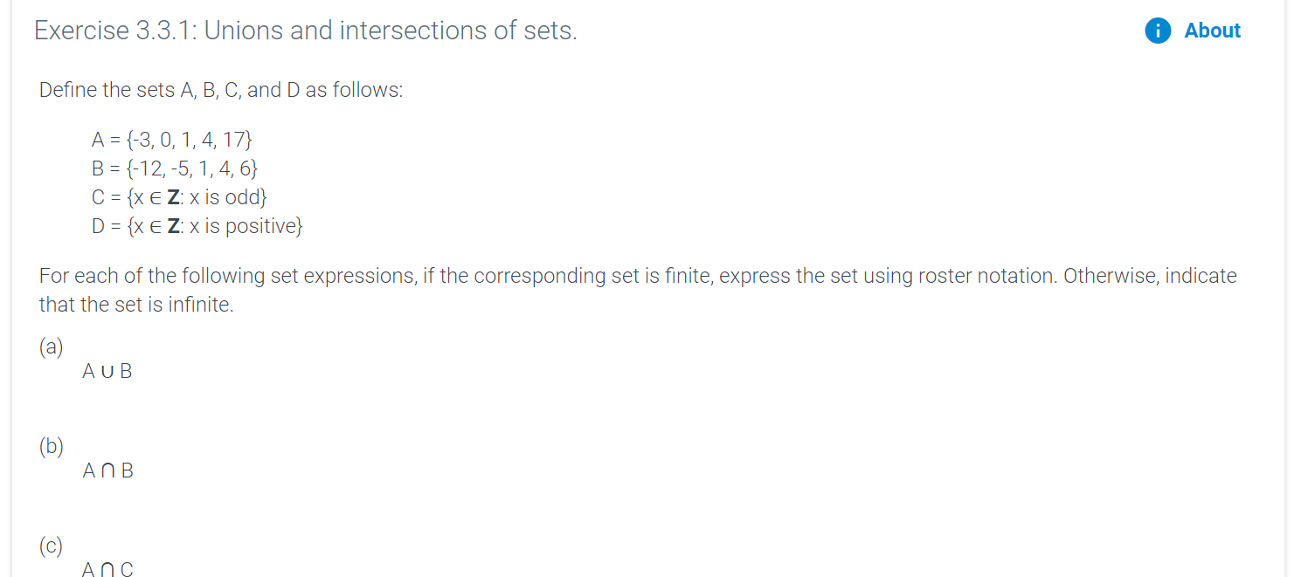Select the expression A ∩ C
This screenshot has height=577, width=1308.
tap(106, 568)
